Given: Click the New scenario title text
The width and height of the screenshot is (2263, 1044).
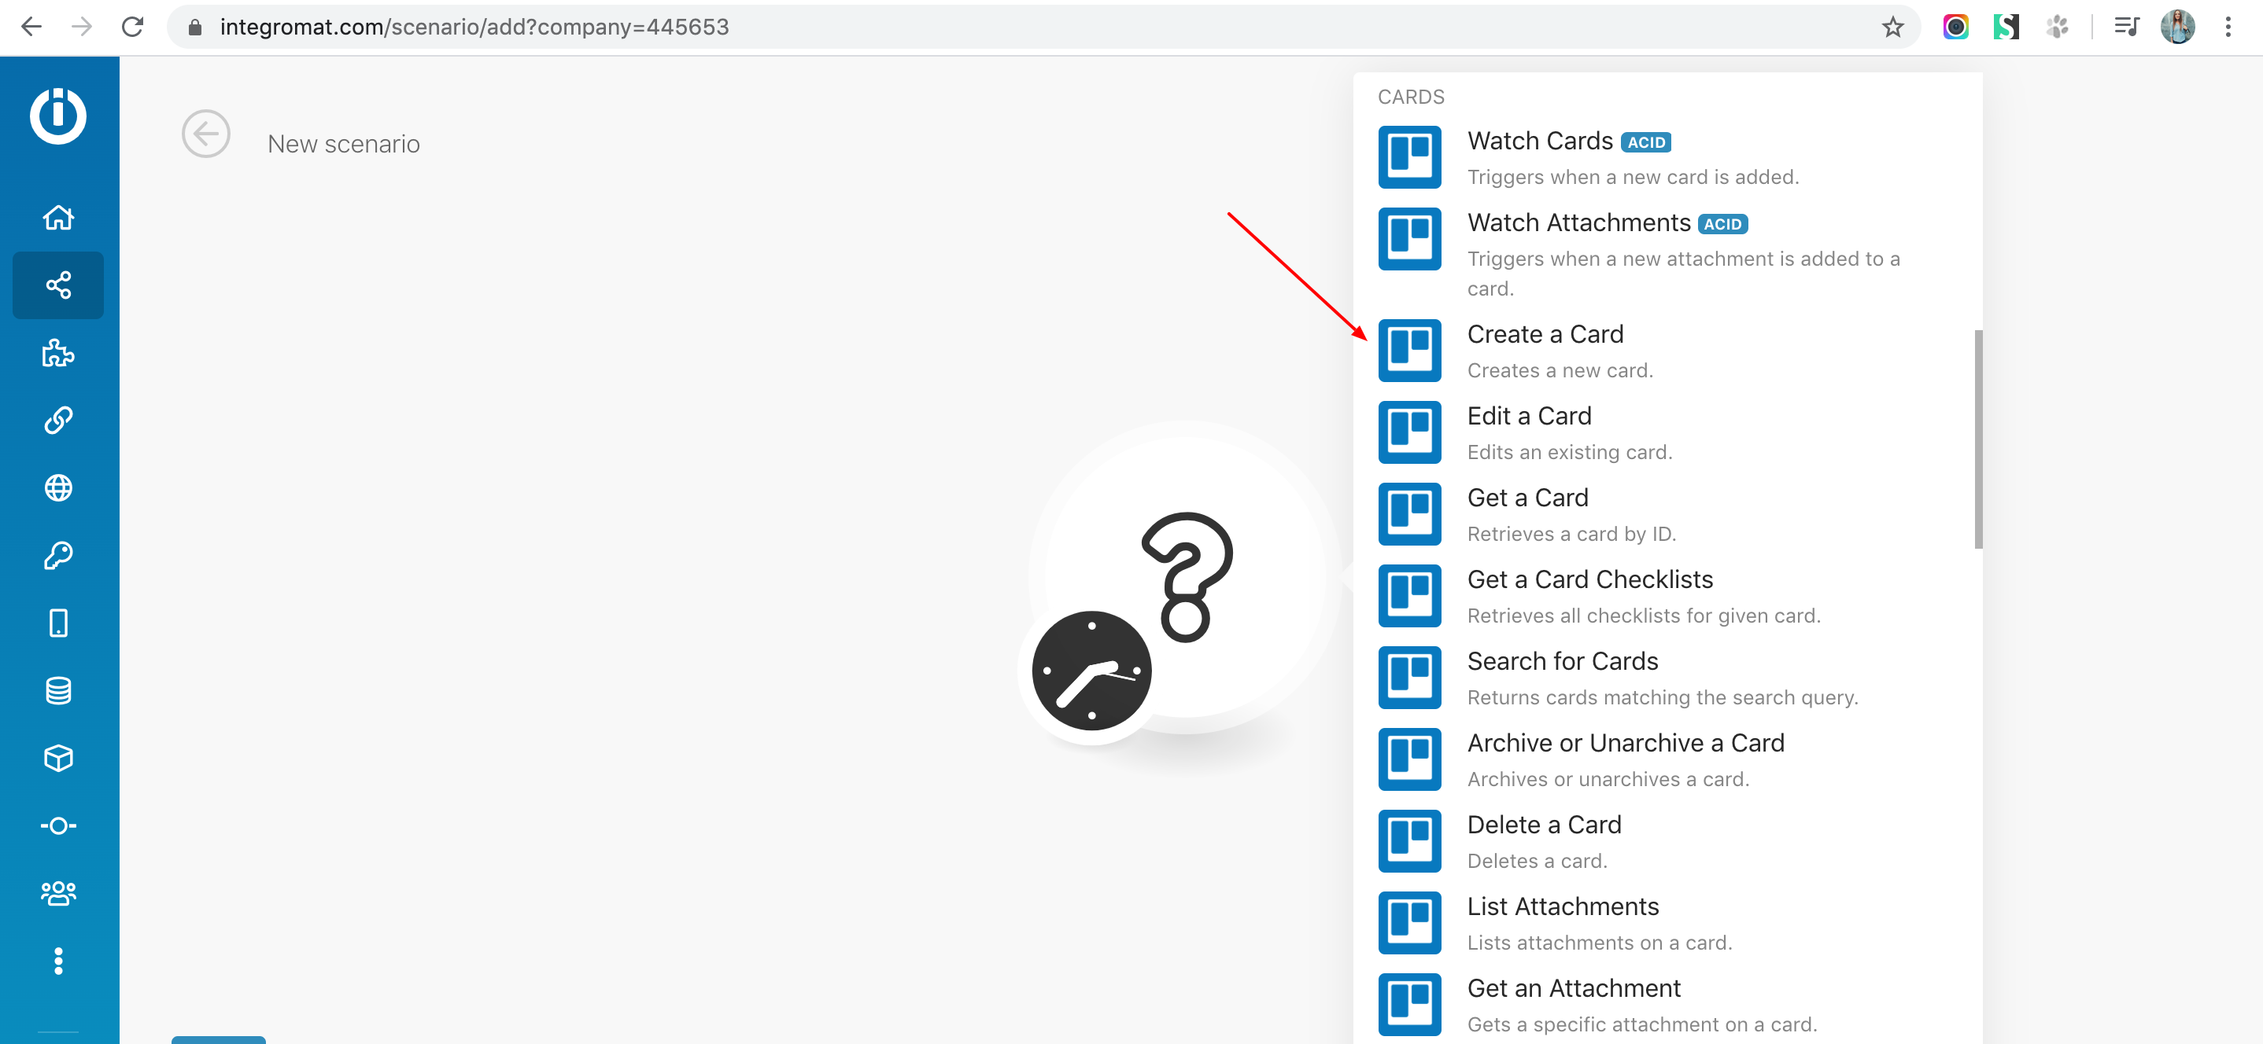Looking at the screenshot, I should click(x=344, y=144).
